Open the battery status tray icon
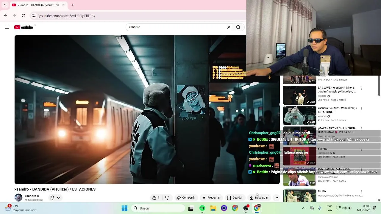 point(351,208)
